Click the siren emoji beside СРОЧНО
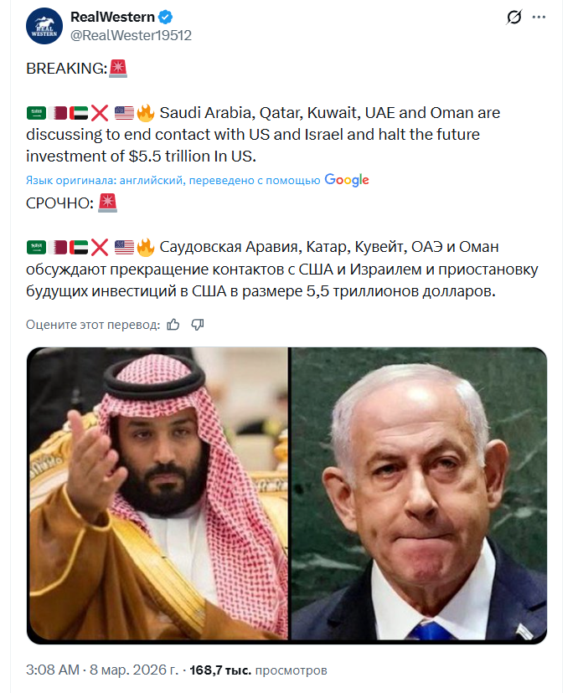The width and height of the screenshot is (578, 693). [x=107, y=203]
